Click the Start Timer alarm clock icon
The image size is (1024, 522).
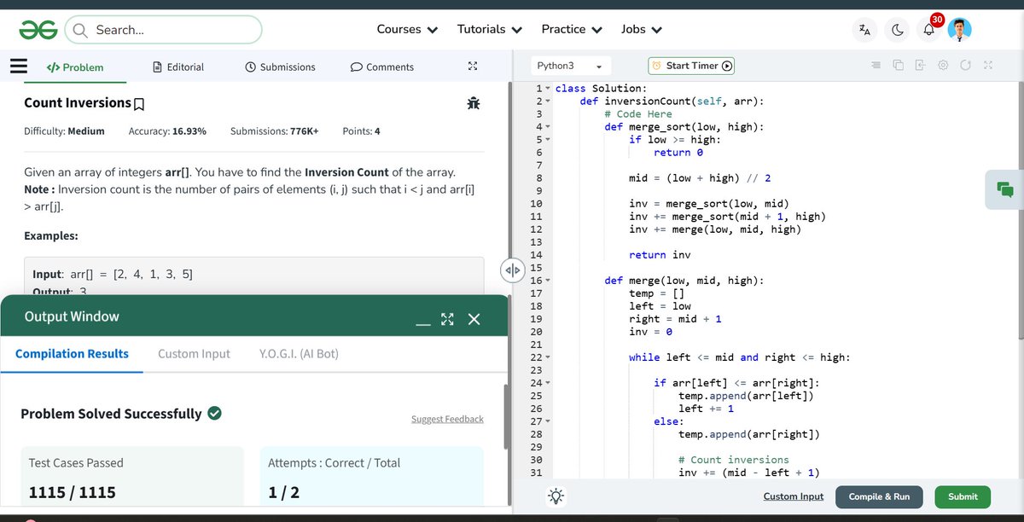click(656, 66)
